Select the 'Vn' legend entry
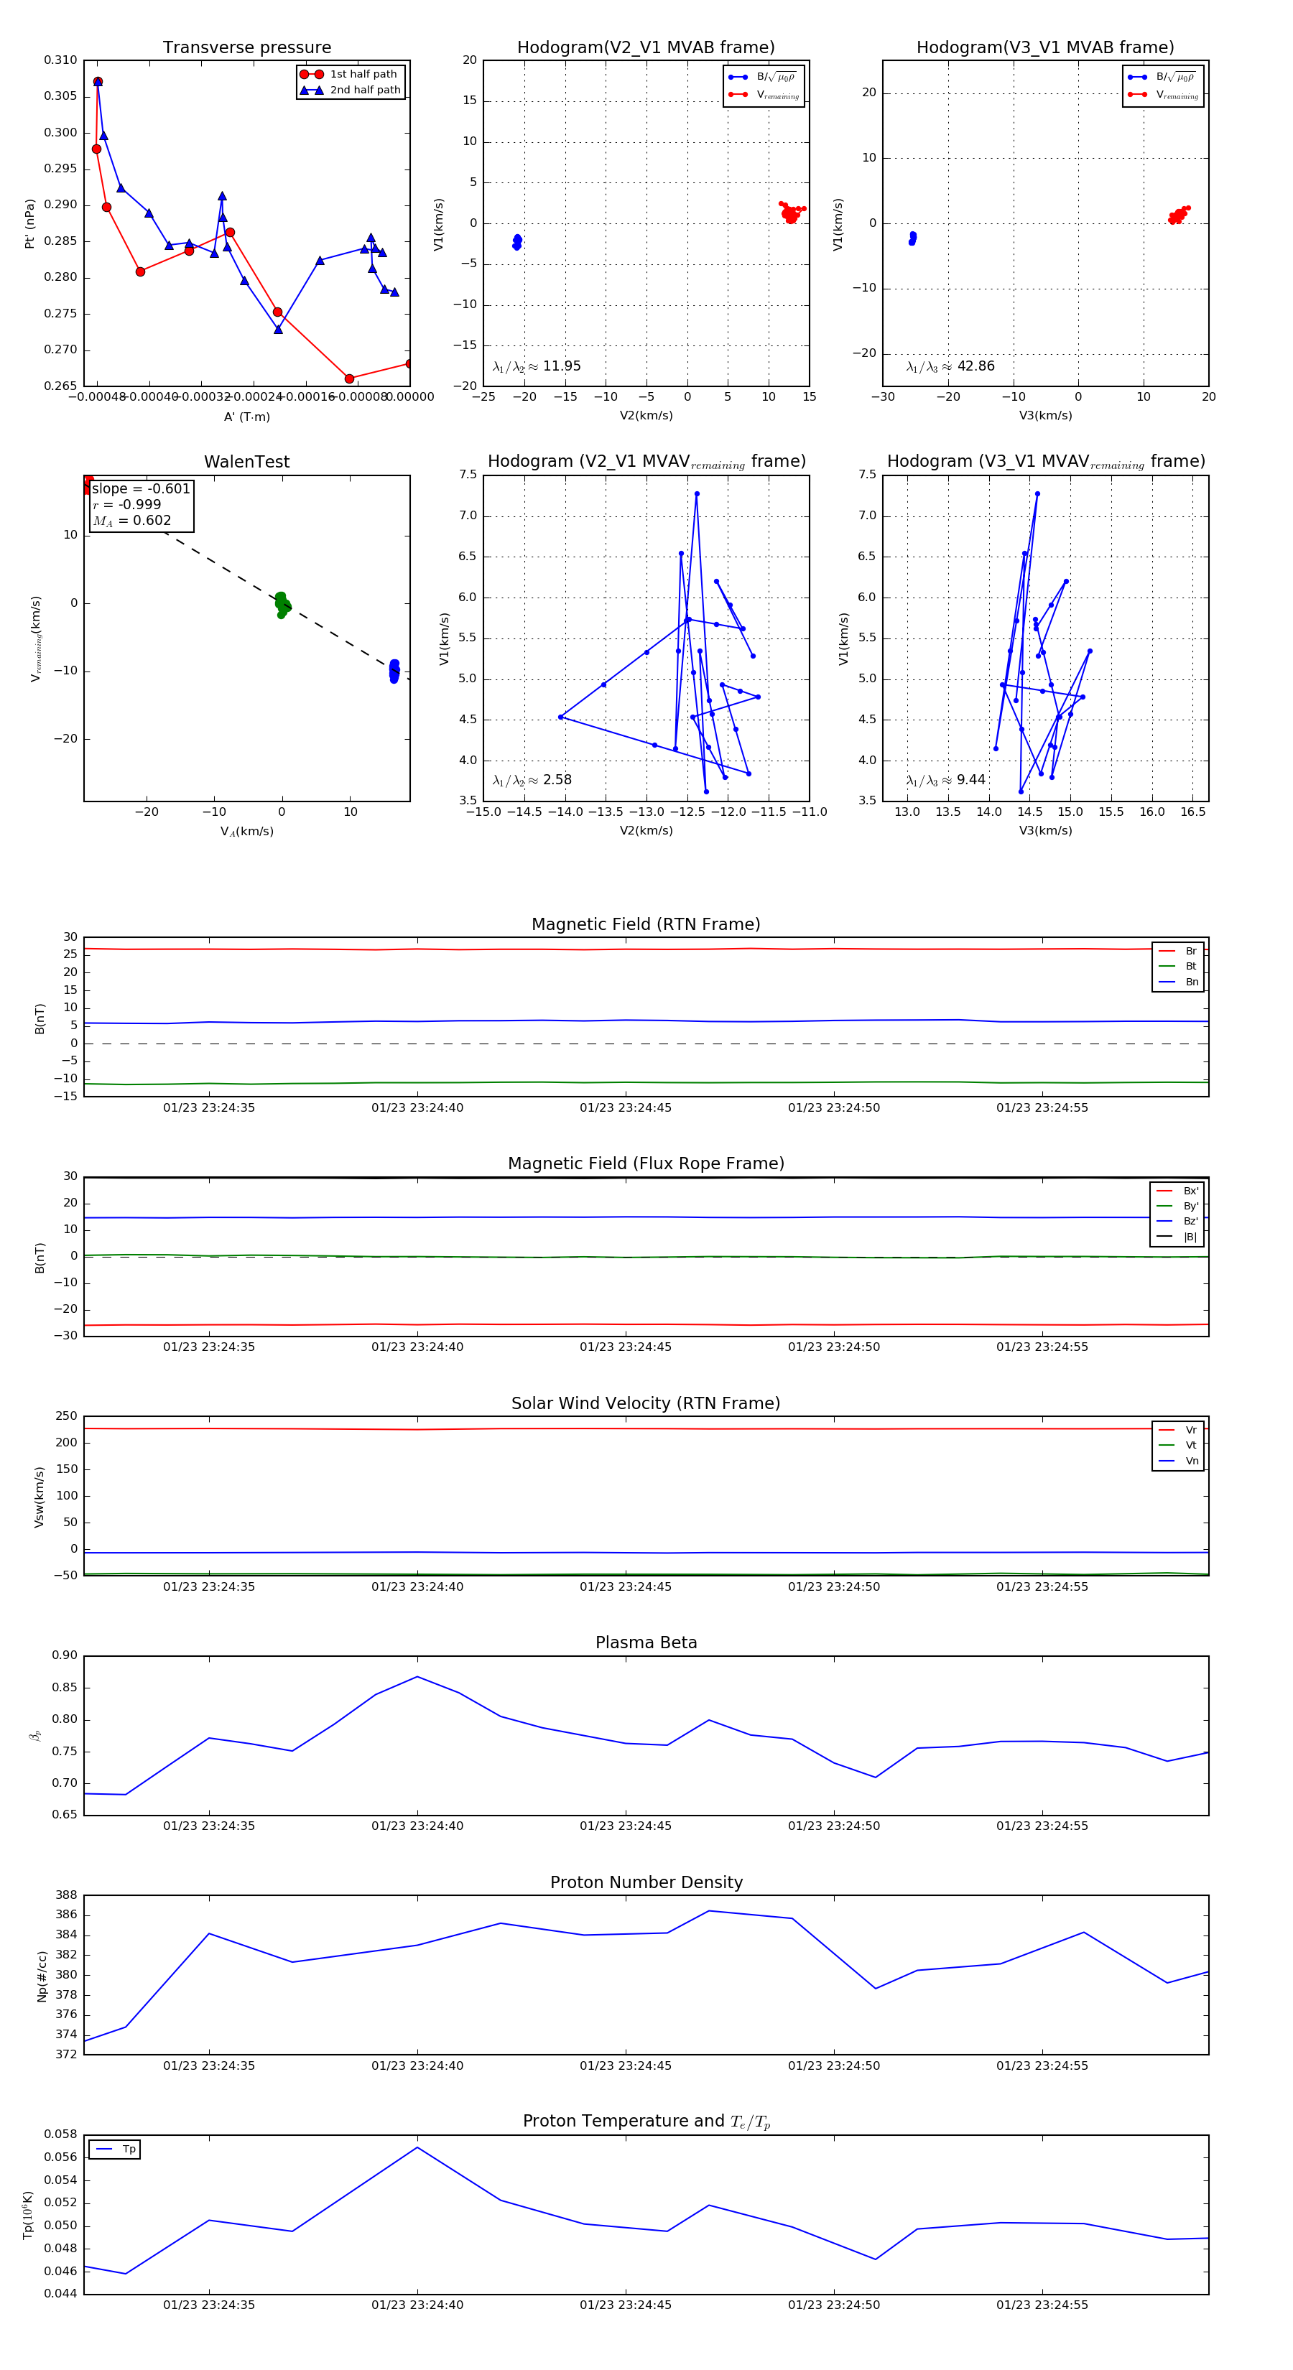The image size is (1293, 2370). point(1178,1461)
